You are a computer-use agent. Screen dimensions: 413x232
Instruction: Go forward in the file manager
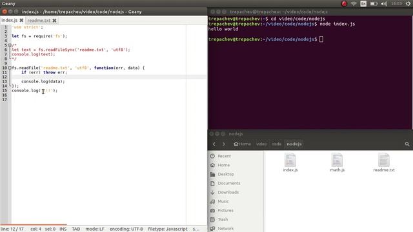click(x=224, y=144)
